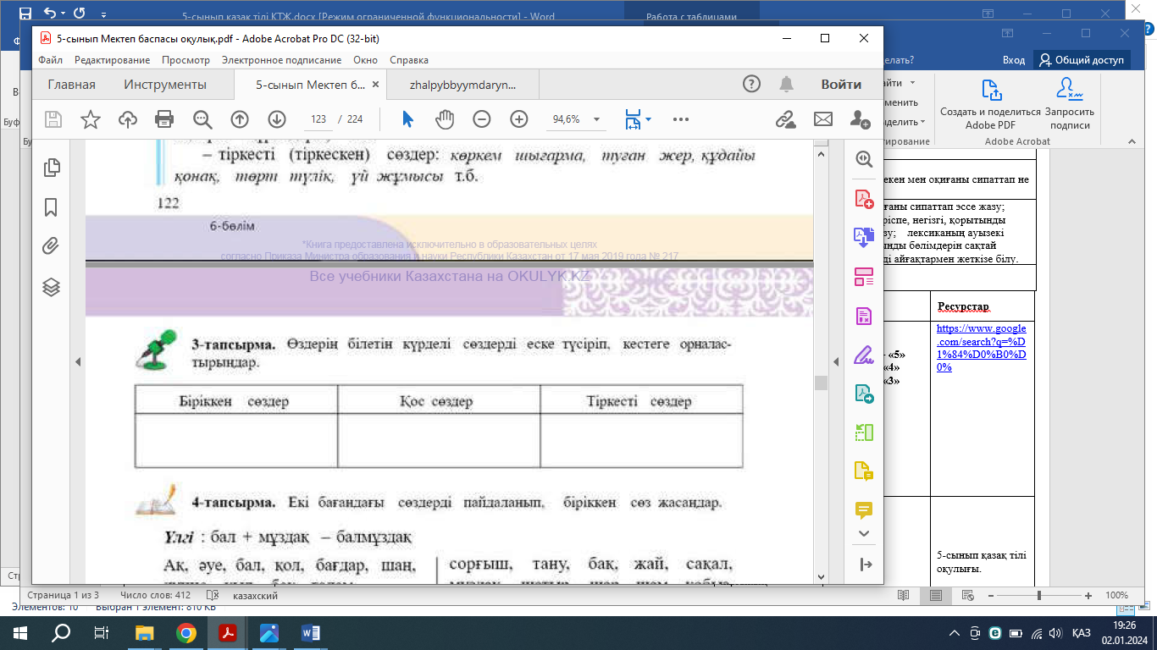Open Word from the taskbar

click(310, 632)
